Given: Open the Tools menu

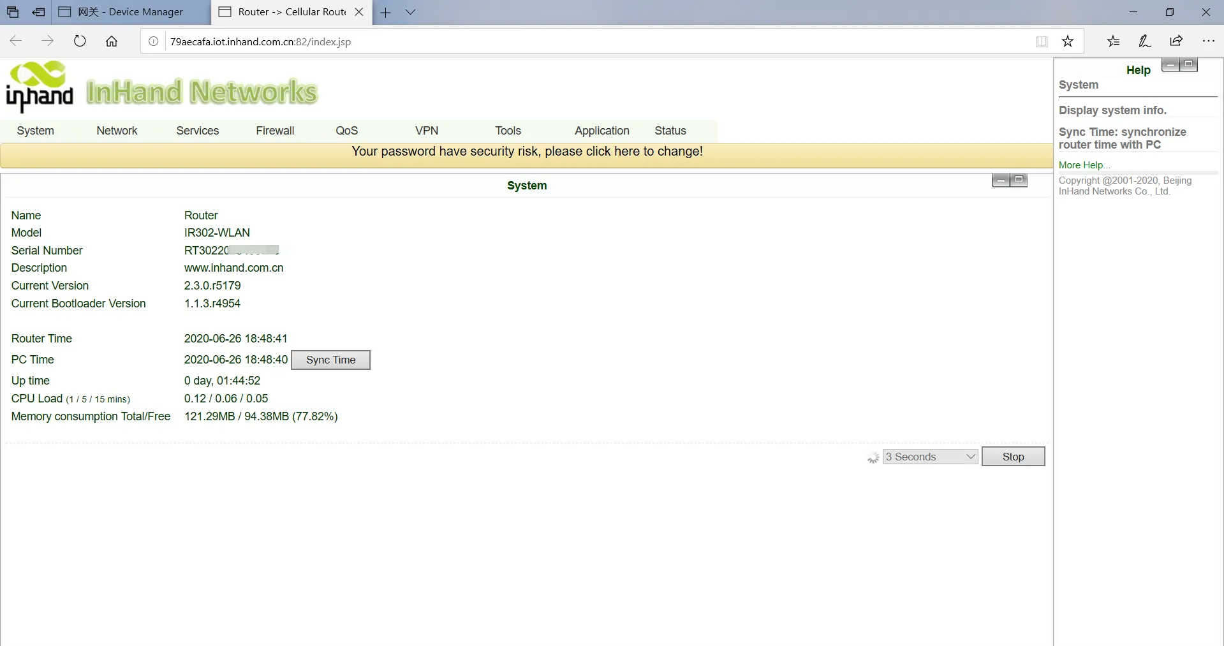Looking at the screenshot, I should [508, 131].
